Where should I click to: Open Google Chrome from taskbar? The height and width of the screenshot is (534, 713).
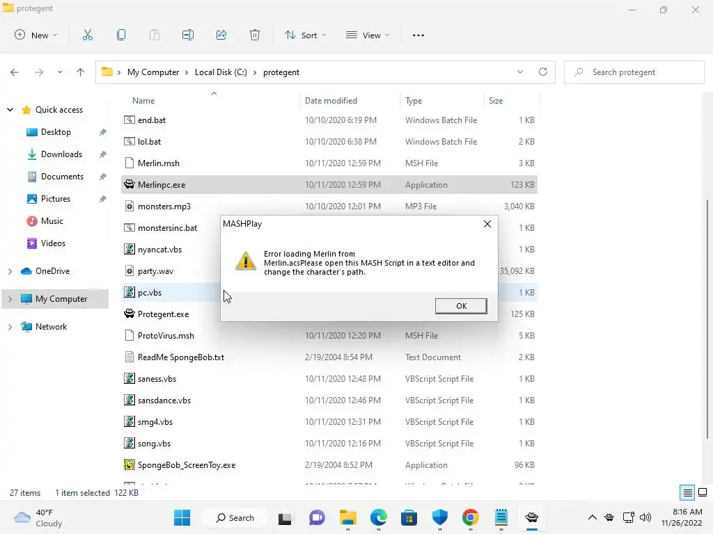pyautogui.click(x=471, y=517)
